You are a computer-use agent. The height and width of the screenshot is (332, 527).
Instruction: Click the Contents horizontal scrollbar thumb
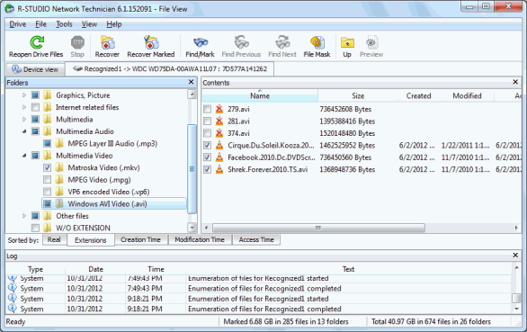tap(318, 228)
